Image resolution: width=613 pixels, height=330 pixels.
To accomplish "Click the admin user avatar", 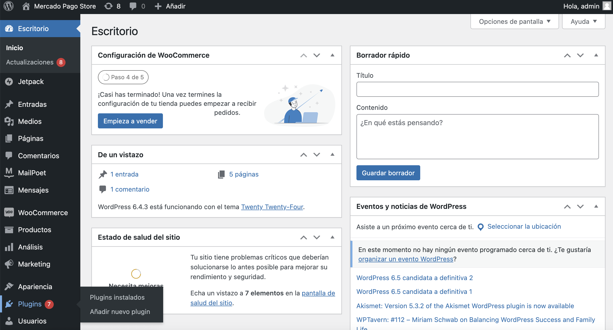I will (x=607, y=6).
